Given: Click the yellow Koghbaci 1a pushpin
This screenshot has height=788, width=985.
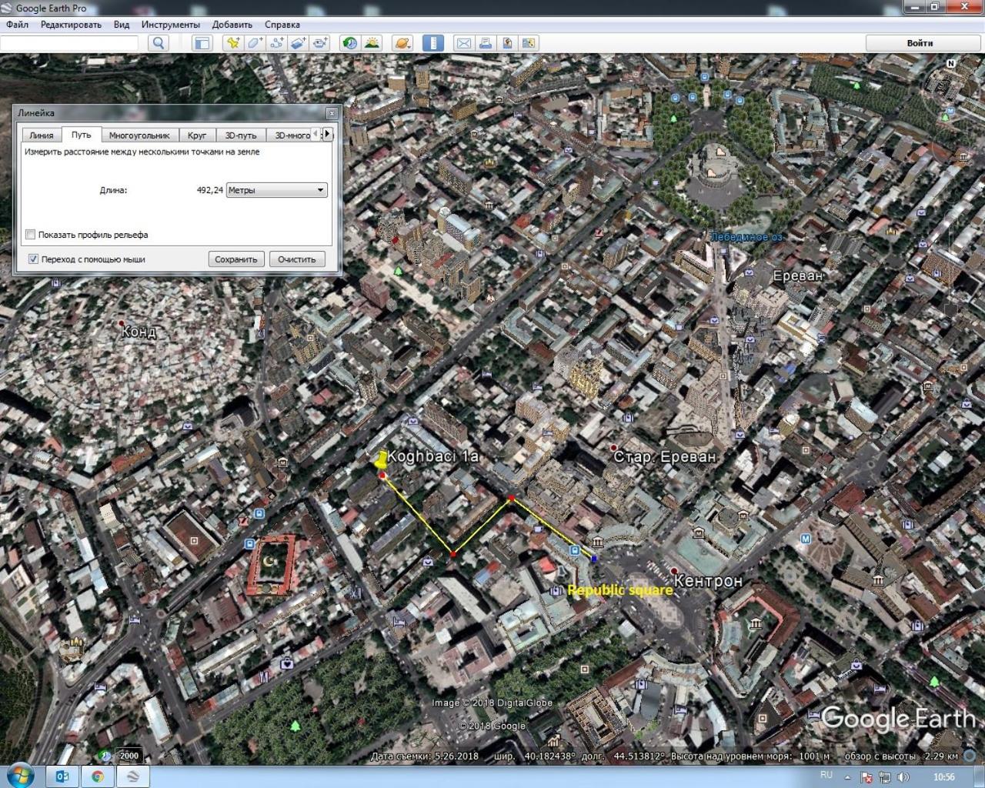Looking at the screenshot, I should [380, 462].
